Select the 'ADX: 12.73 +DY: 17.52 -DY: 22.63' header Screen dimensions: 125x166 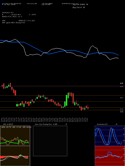pyautogui.click(x=16, y=127)
